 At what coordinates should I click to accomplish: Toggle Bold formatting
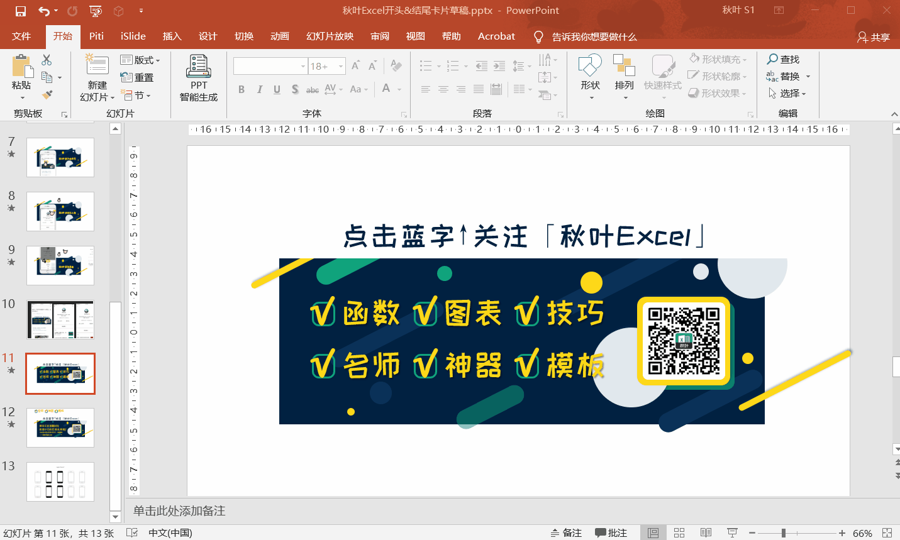click(x=242, y=89)
